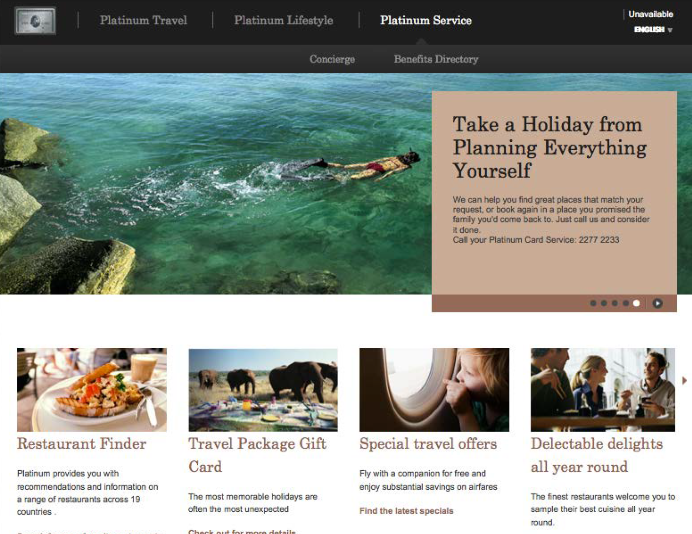Select the first carousel slide dot
692x534 pixels.
pyautogui.click(x=593, y=303)
